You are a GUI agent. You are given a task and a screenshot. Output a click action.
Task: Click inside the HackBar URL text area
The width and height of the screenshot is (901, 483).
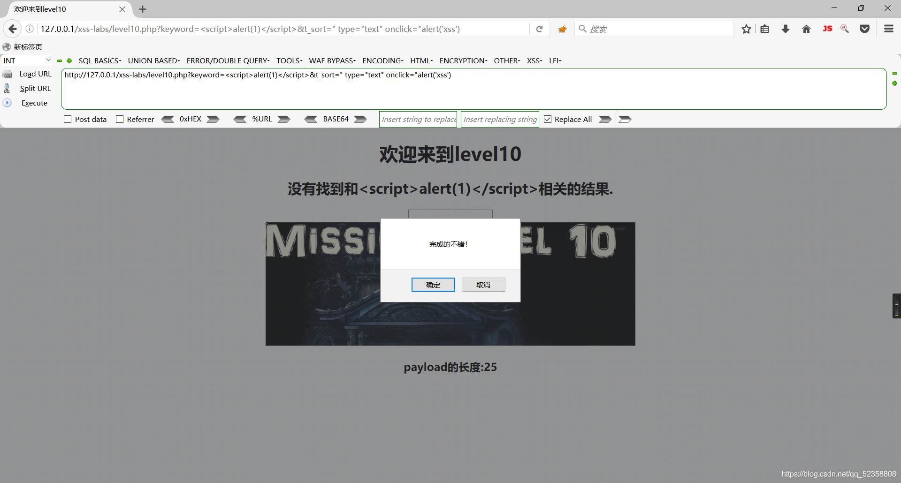[473, 89]
